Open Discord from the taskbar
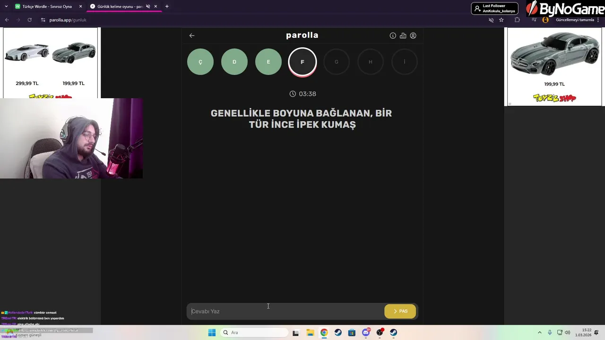 [x=366, y=332]
